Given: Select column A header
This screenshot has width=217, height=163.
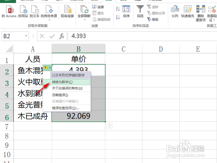Looking at the screenshot, I should [x=33, y=49].
